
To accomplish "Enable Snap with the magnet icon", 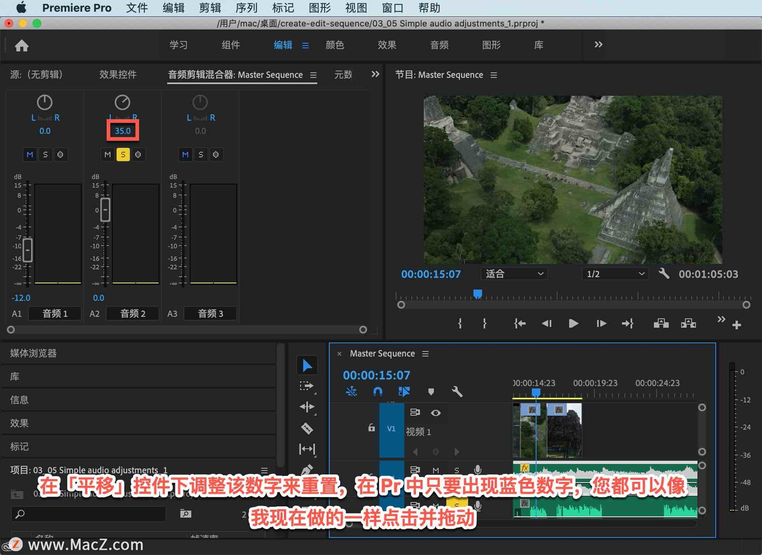I will point(377,392).
